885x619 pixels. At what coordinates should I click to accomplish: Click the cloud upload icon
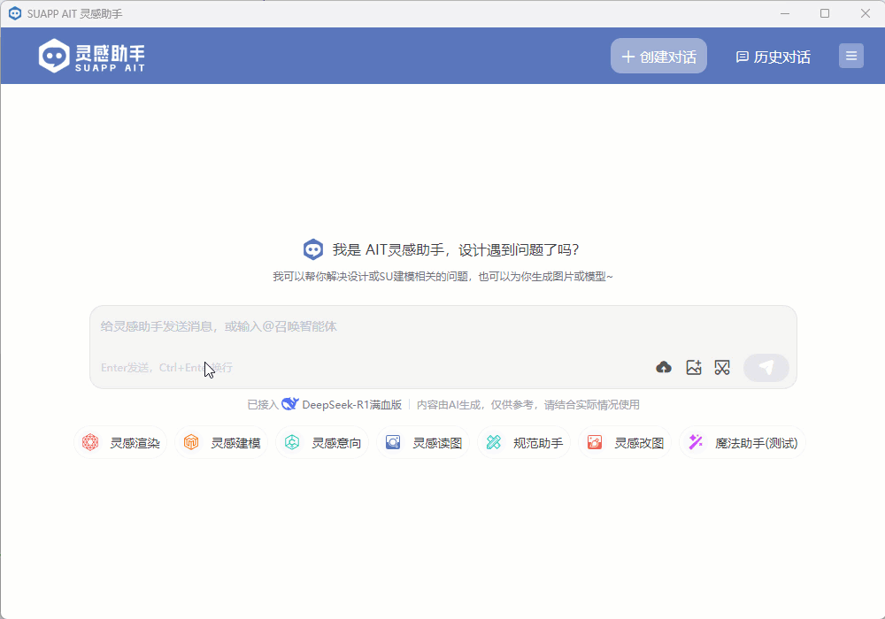tap(664, 367)
